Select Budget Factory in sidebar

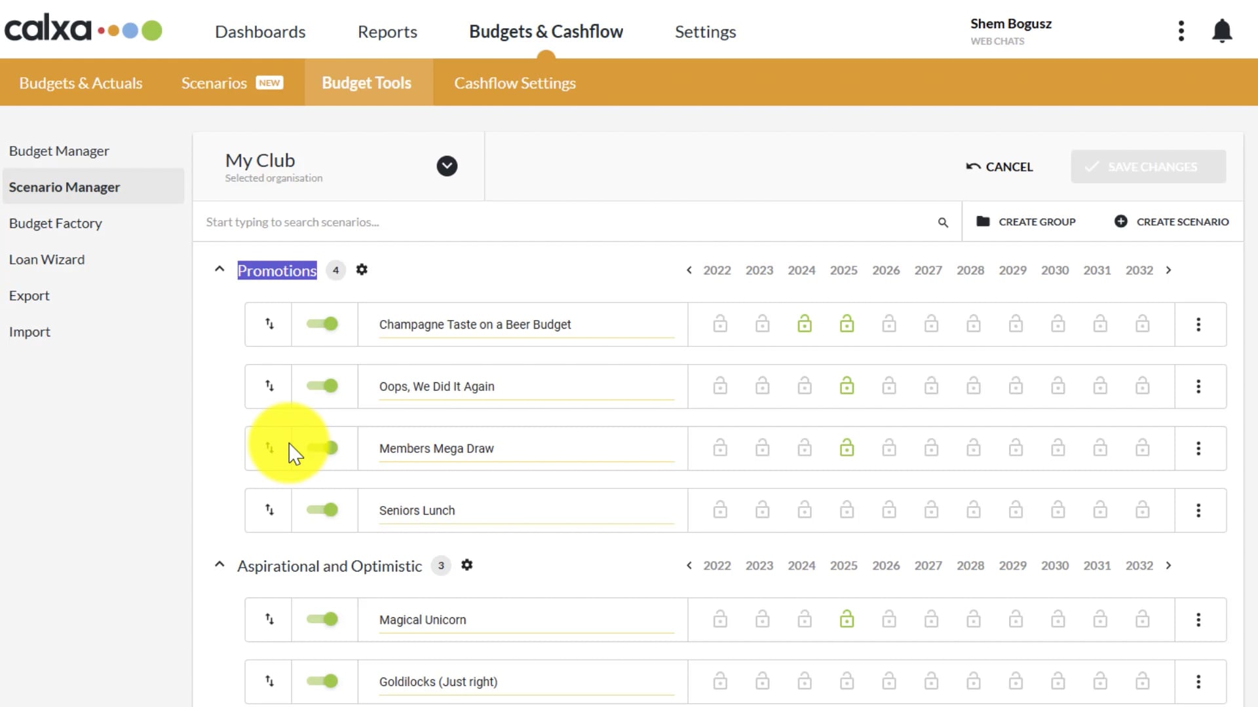[56, 223]
